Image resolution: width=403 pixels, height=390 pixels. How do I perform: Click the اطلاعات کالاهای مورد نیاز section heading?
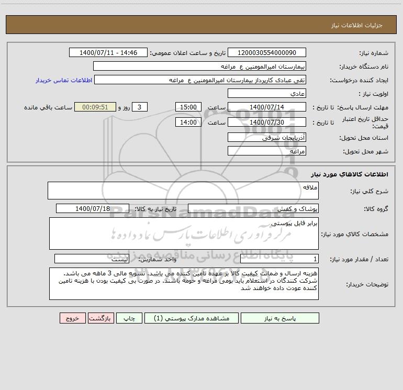350,174
